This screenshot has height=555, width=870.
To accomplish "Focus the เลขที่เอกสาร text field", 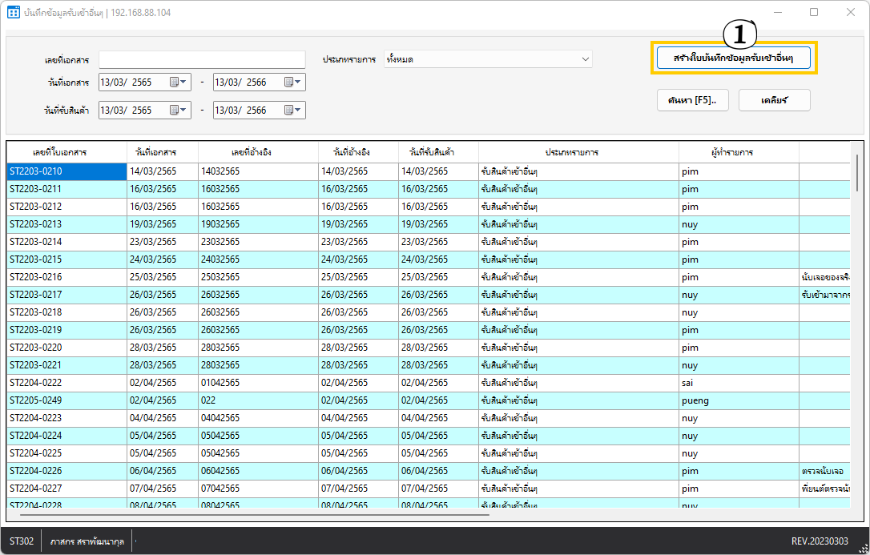I will click(x=202, y=60).
